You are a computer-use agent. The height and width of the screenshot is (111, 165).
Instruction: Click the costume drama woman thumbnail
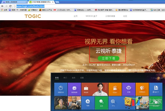61,103
